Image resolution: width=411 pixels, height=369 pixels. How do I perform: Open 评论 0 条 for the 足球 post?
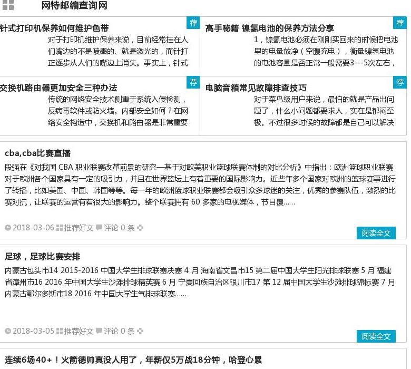coord(119,331)
